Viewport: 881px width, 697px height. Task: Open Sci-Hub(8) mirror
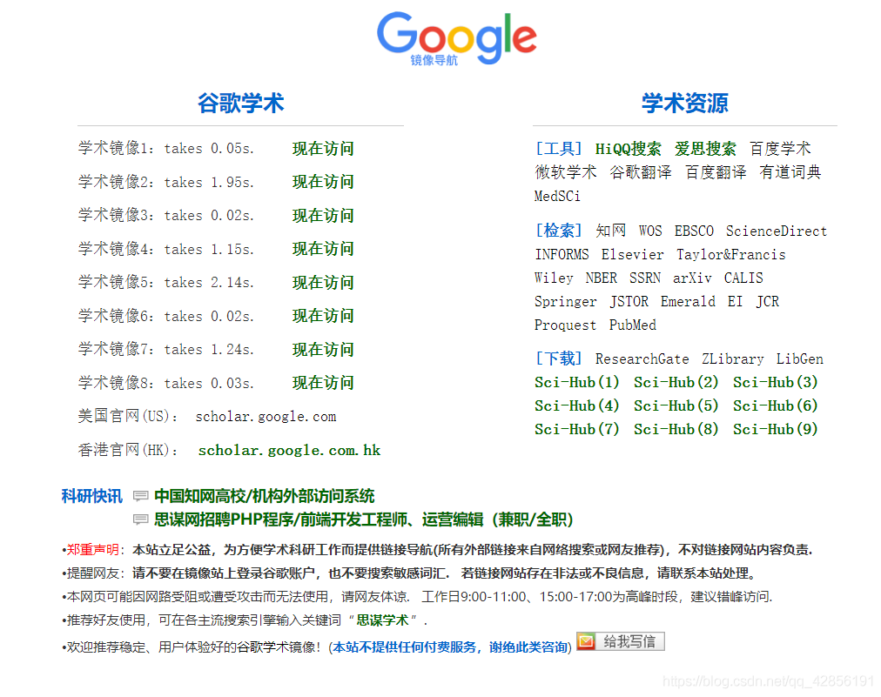[x=676, y=430]
